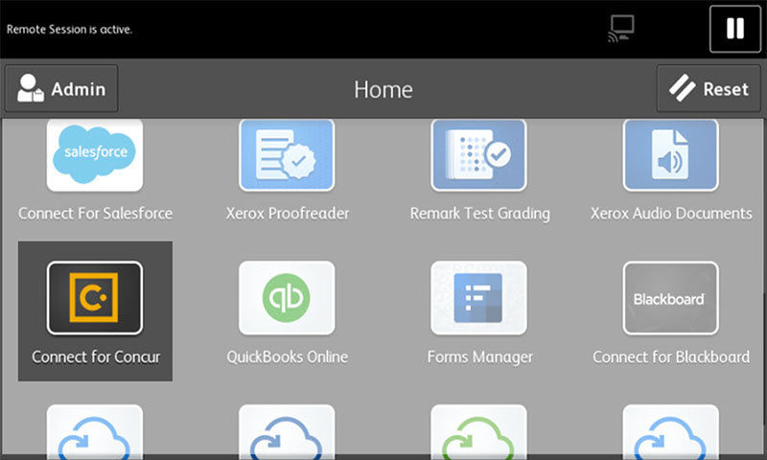767x460 pixels.
Task: Click the 'Connect for Blackboard' label
Action: [x=671, y=356]
